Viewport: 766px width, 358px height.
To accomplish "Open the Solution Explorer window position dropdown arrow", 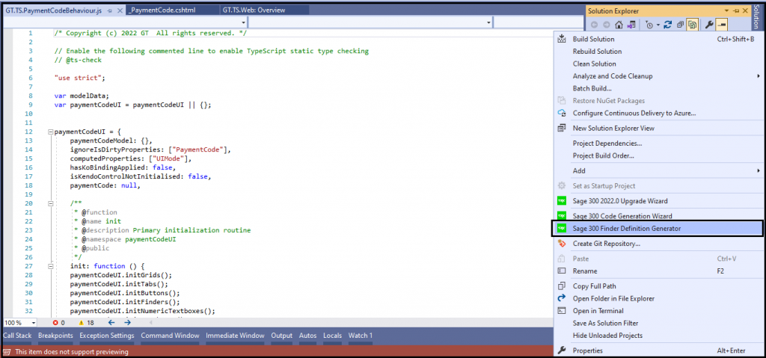I will click(x=726, y=10).
